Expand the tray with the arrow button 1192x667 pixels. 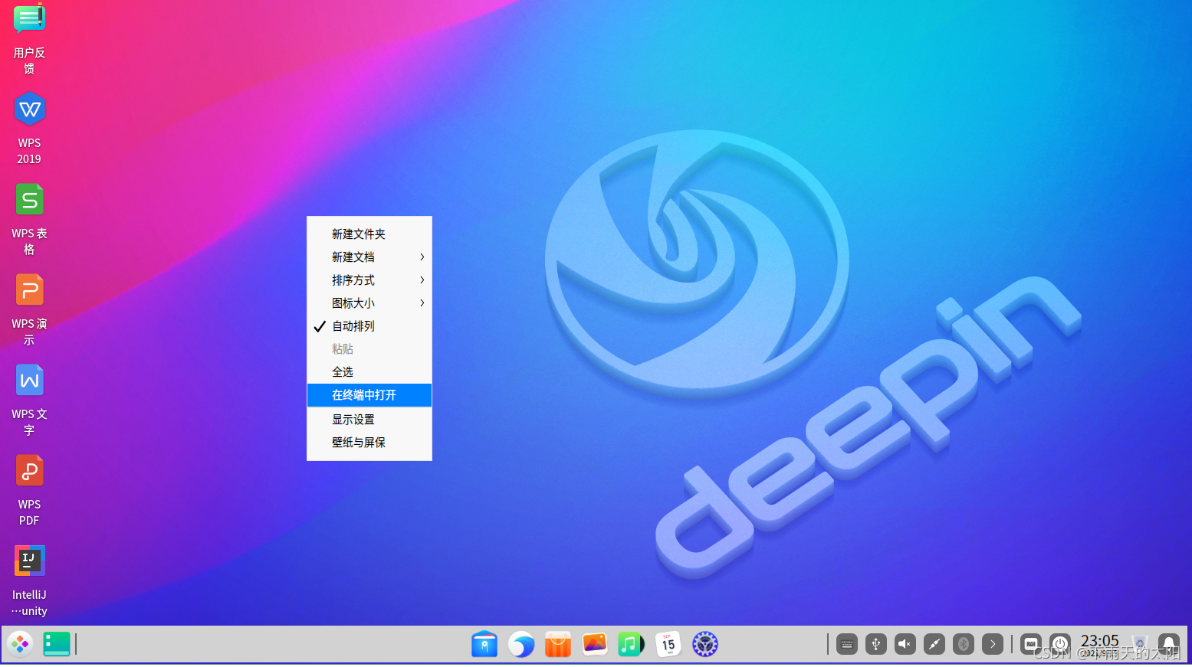pos(993,644)
